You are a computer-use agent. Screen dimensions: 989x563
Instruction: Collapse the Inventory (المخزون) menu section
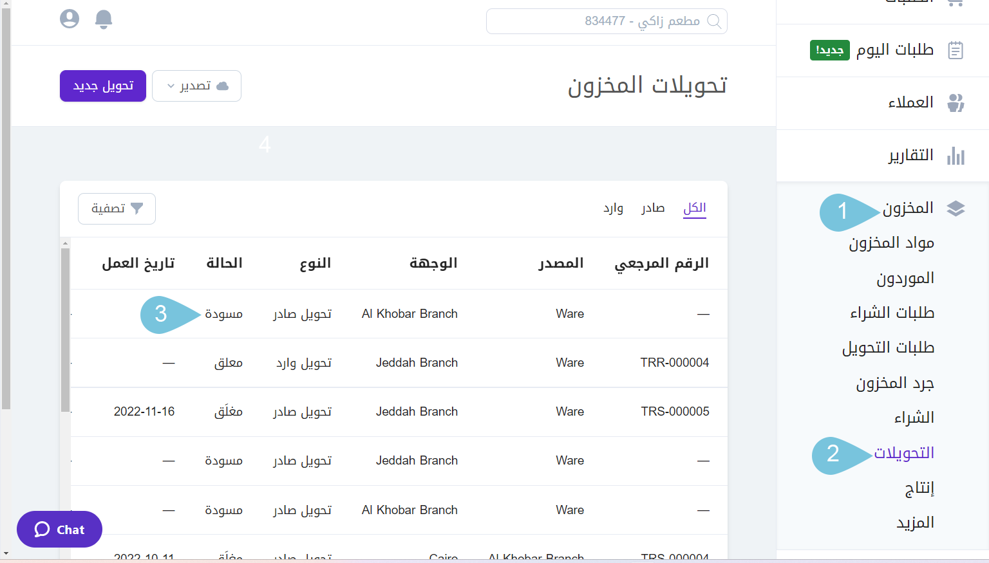908,208
